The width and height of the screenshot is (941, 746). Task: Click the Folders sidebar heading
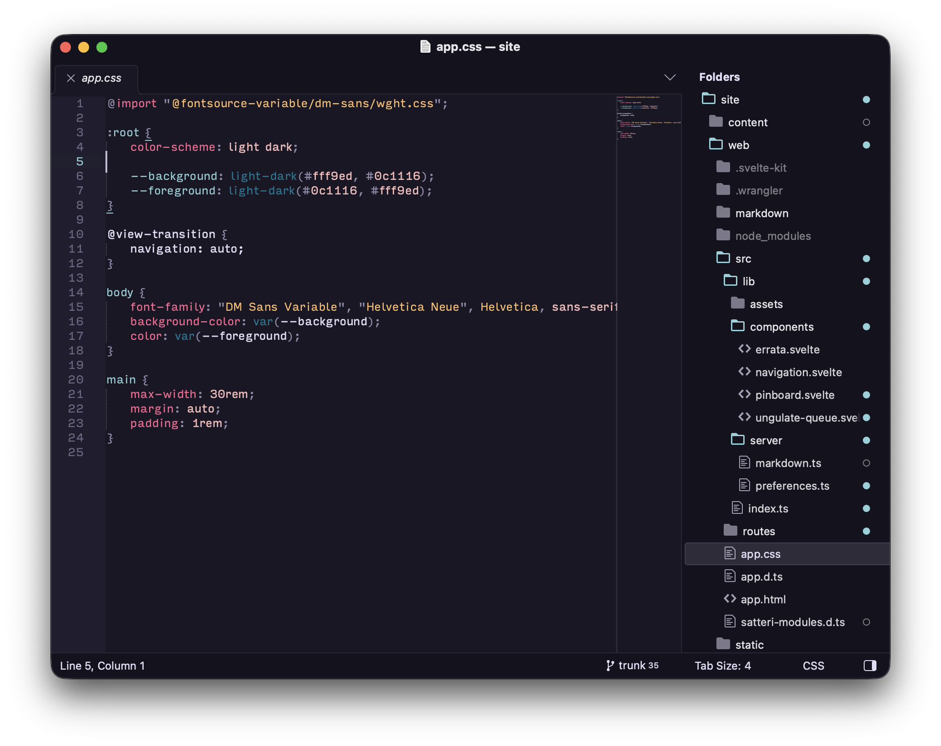[719, 77]
